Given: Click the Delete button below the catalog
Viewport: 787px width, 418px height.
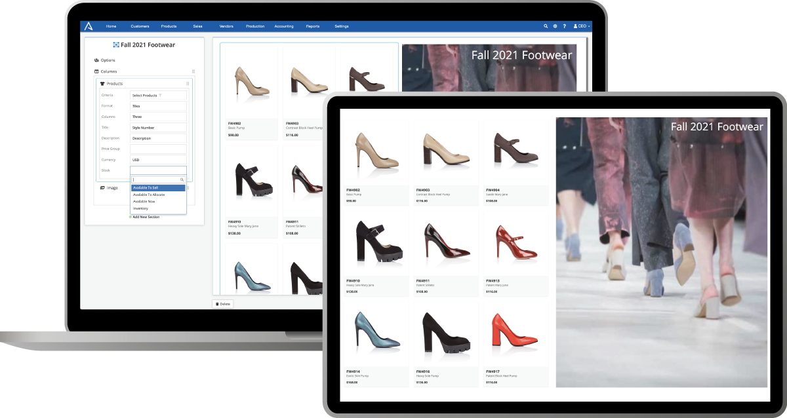Looking at the screenshot, I should (223, 304).
